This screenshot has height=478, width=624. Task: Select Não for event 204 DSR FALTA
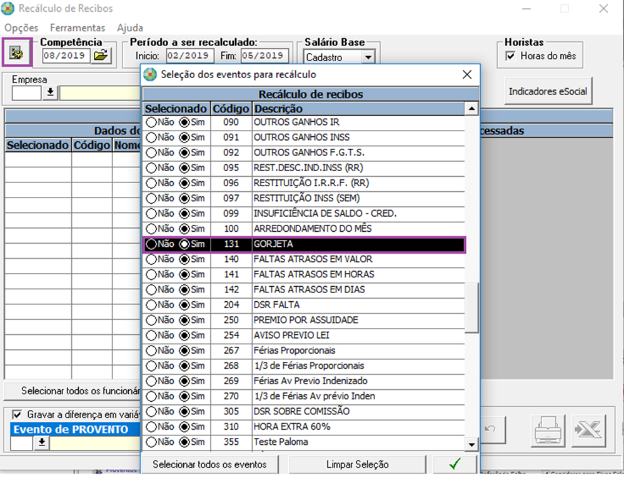pyautogui.click(x=151, y=305)
